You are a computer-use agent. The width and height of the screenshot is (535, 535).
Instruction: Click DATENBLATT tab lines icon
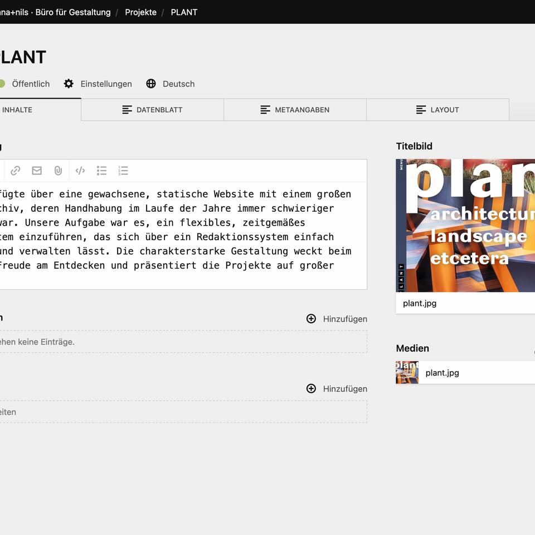[127, 110]
